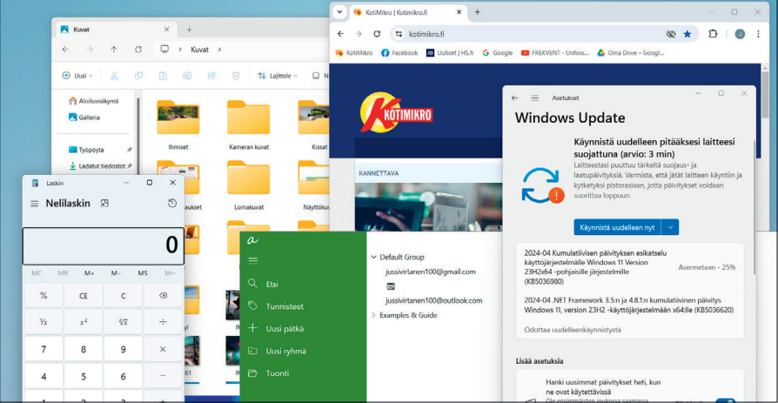Click the share icon in Kuvat toolbar
The image size is (778, 403).
211,76
